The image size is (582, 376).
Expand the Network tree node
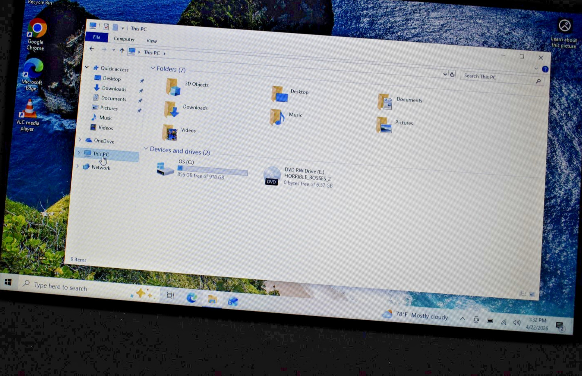coord(77,166)
